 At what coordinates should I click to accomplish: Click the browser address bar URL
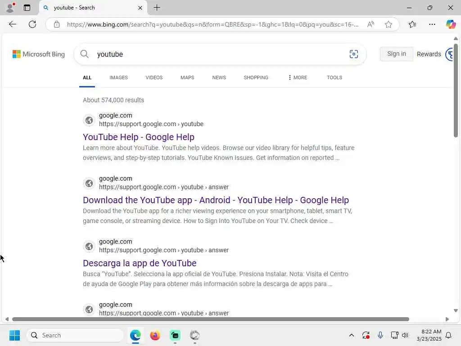point(212,24)
